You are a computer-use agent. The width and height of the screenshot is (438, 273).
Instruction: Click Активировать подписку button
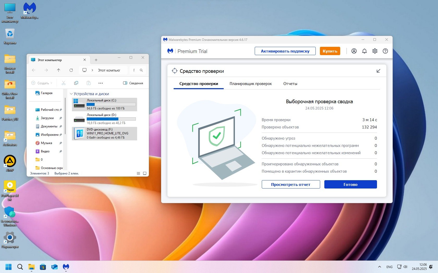coord(285,51)
